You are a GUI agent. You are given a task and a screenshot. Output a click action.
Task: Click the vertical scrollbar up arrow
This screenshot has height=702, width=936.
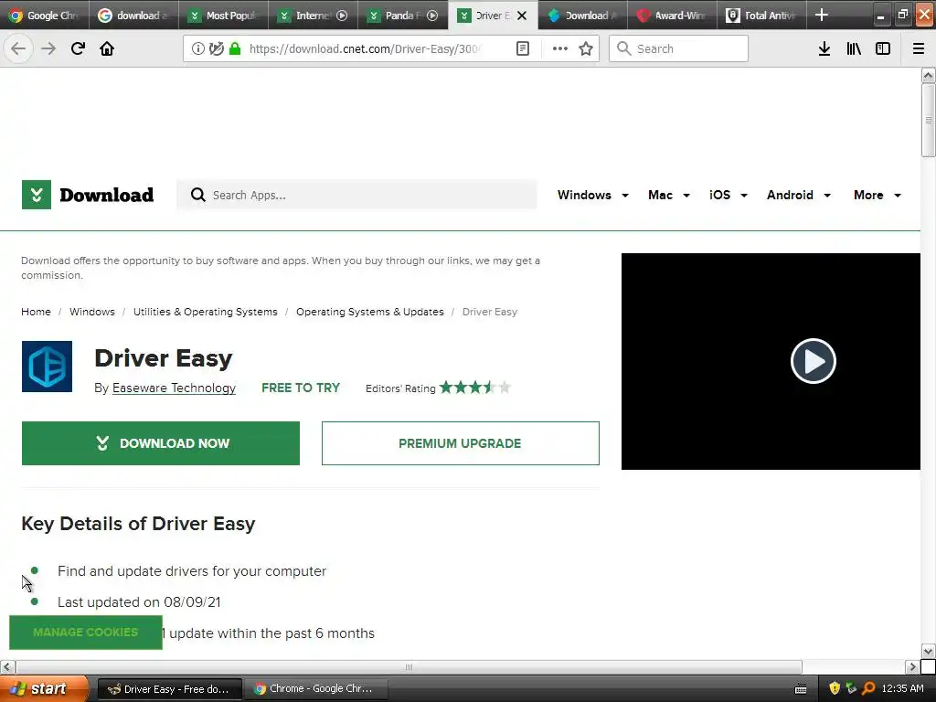tap(928, 75)
